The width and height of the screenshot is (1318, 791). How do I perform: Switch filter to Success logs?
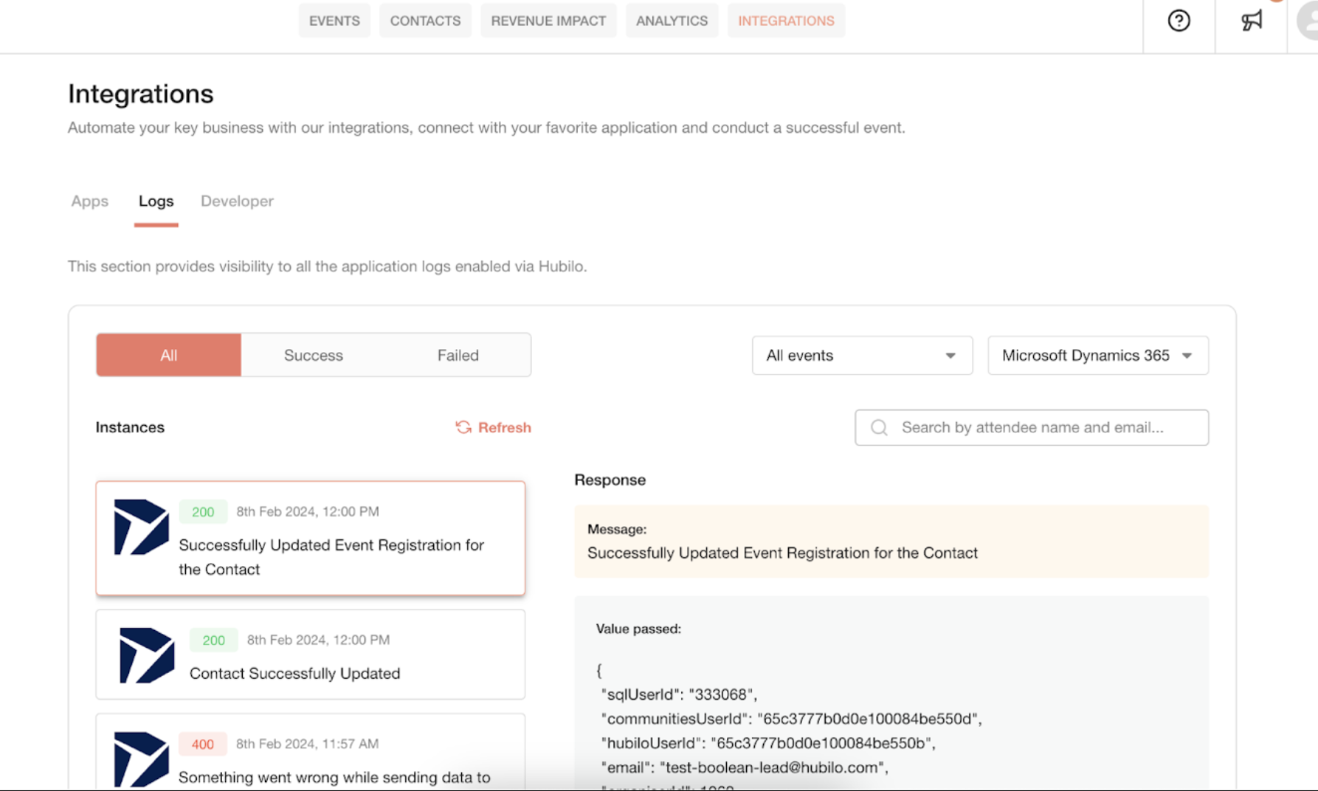pos(314,355)
